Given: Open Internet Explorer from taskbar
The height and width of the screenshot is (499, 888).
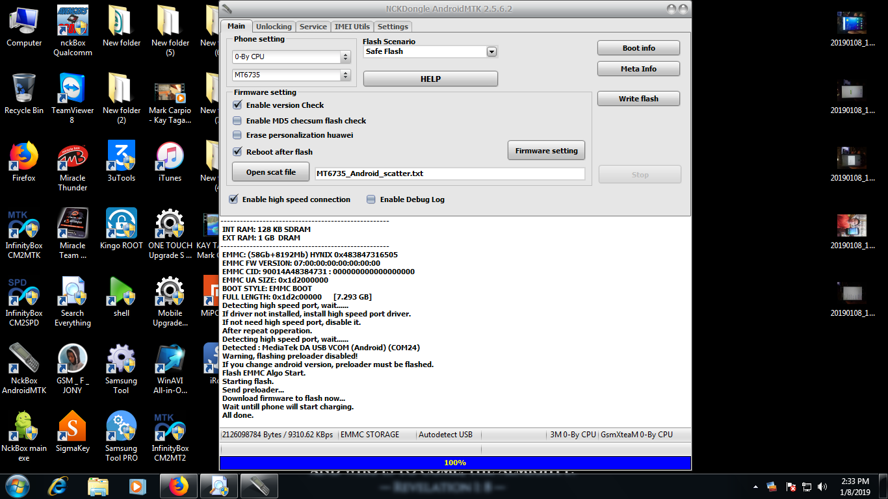Looking at the screenshot, I should click(59, 486).
